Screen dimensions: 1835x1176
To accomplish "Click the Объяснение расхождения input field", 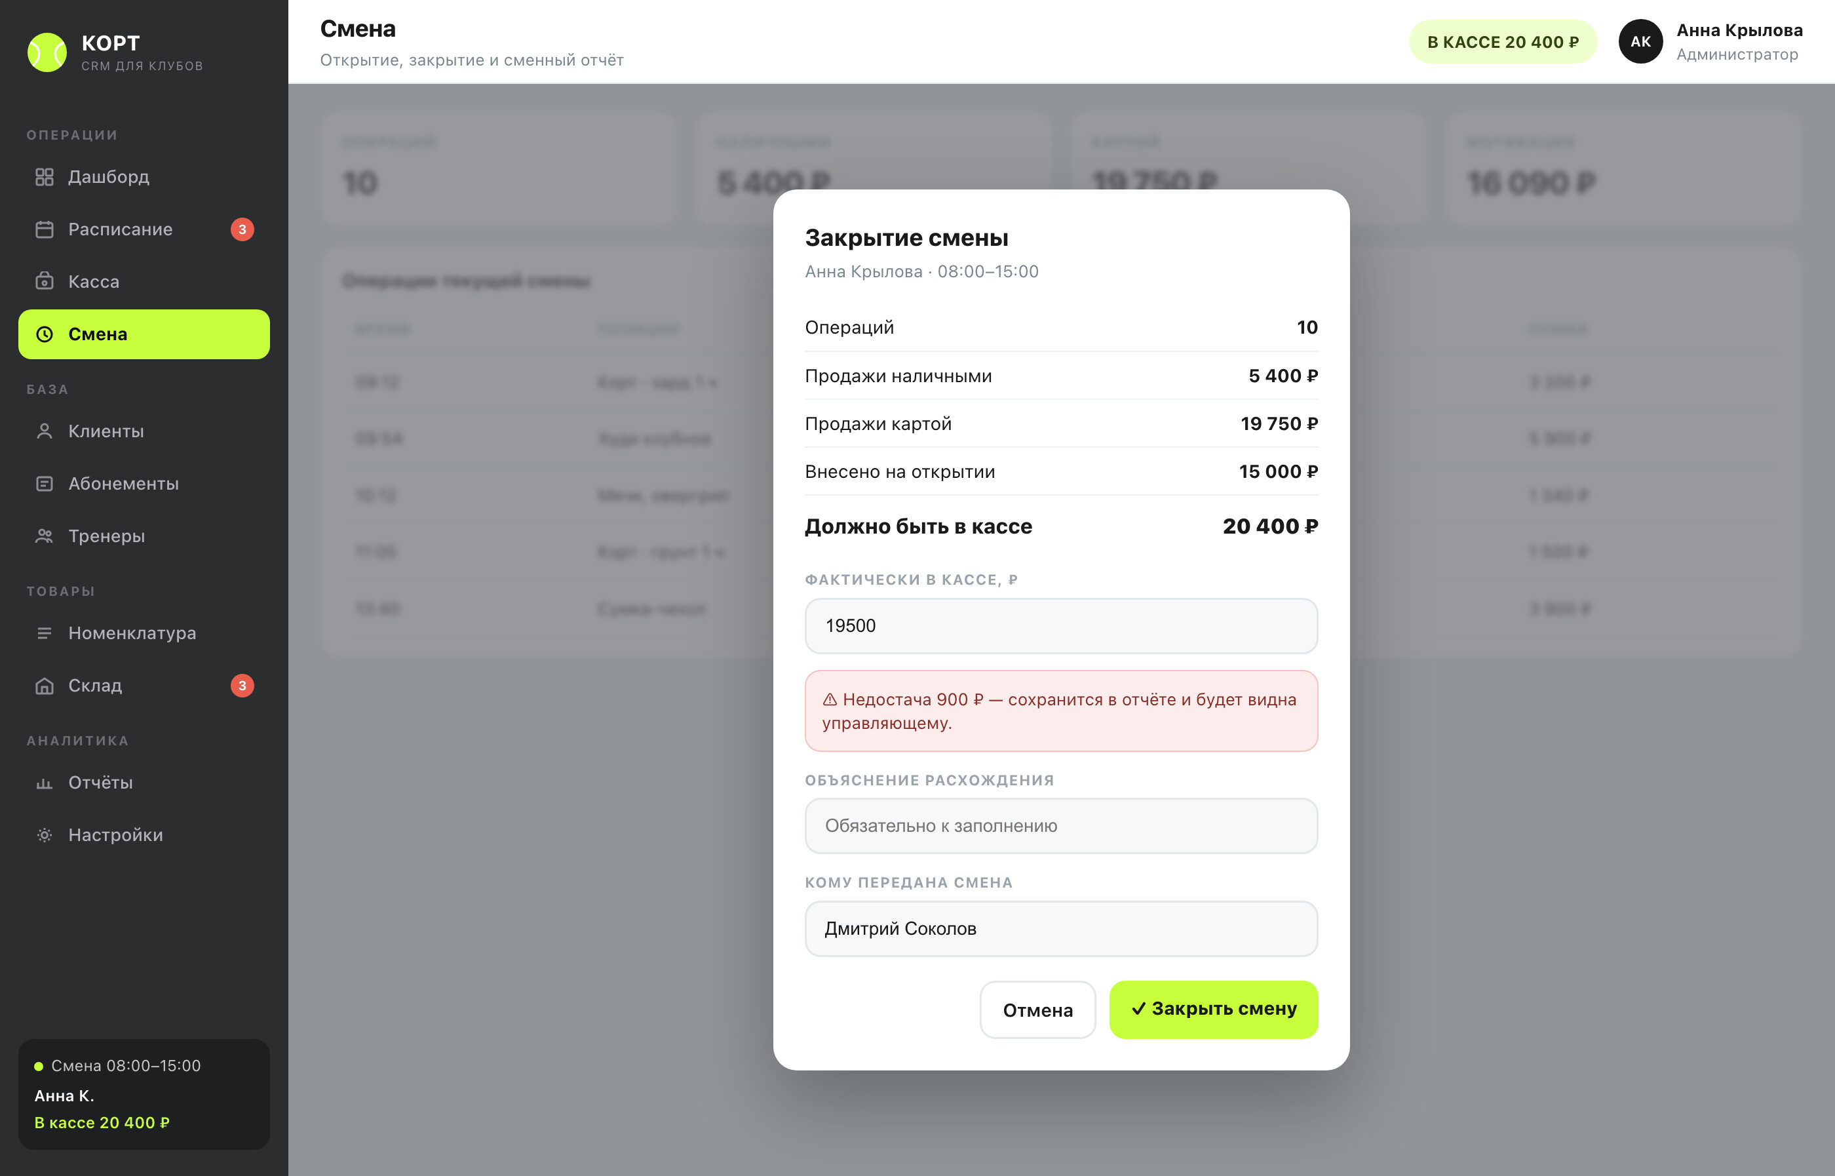I will pos(1061,826).
